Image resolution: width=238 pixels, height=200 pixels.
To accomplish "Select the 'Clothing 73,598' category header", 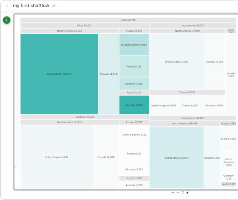I will point(84,117).
